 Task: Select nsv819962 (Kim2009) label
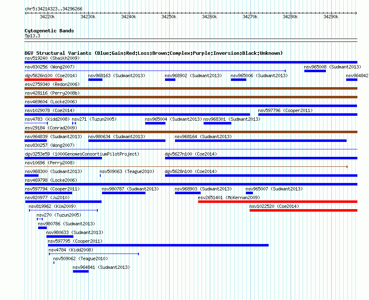click(52, 206)
